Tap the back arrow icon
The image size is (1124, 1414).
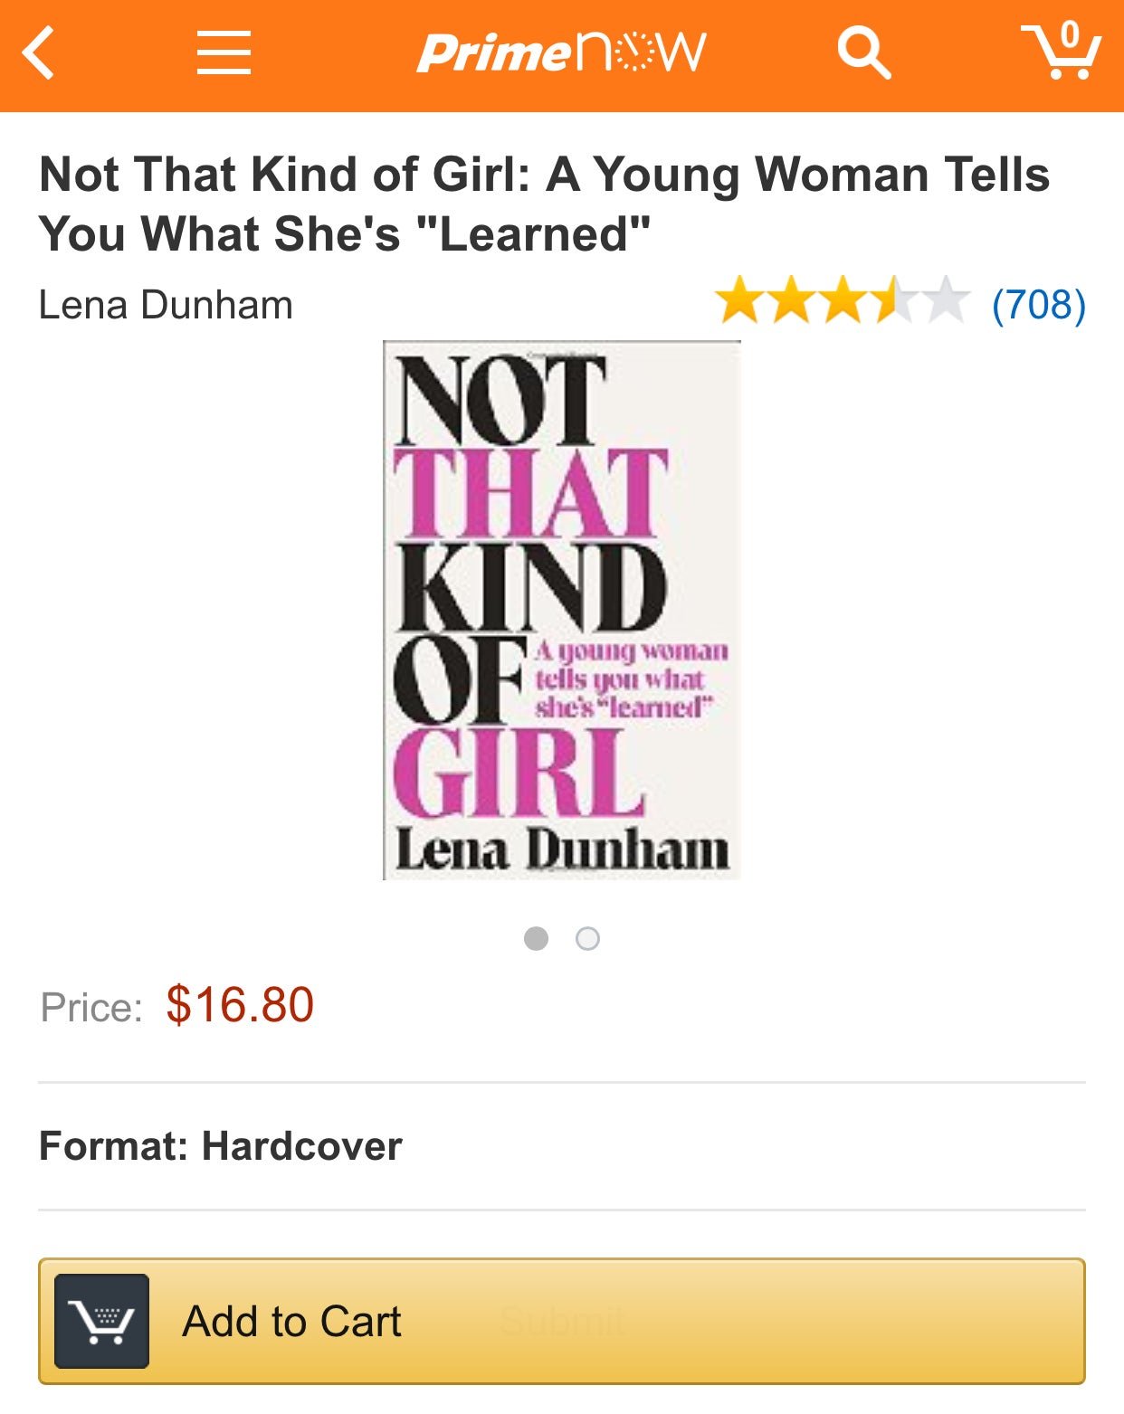(40, 53)
